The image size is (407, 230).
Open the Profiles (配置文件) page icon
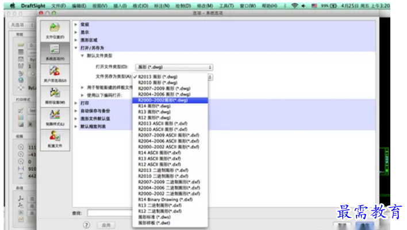(x=55, y=140)
